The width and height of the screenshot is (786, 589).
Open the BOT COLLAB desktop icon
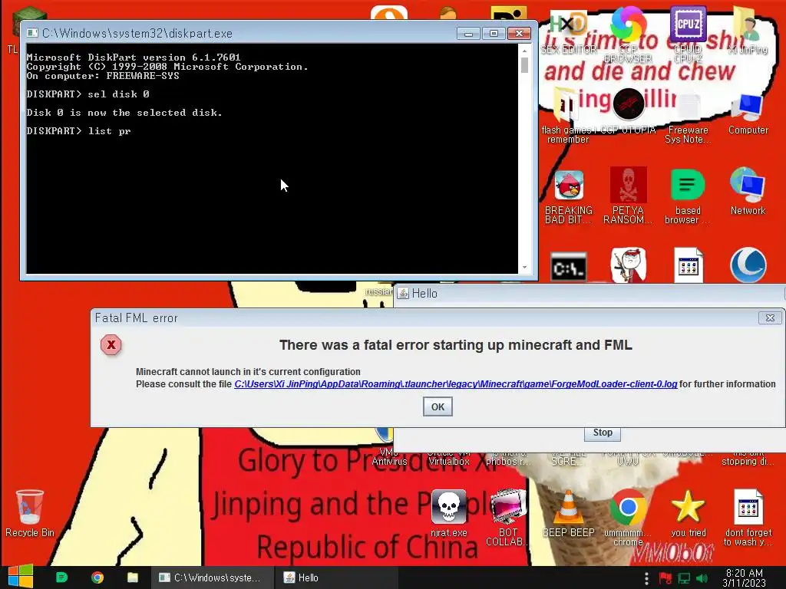(x=507, y=518)
